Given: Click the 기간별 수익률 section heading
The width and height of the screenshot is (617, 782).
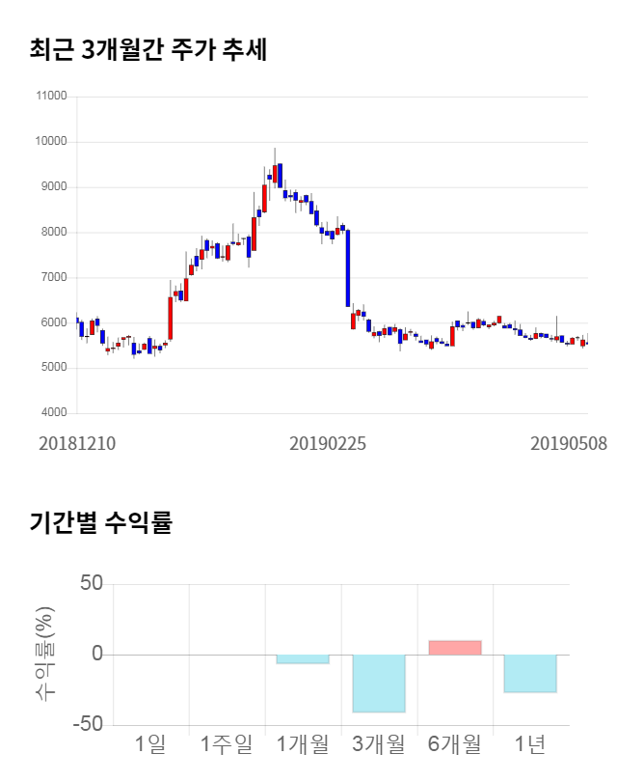Looking at the screenshot, I should pos(100,524).
